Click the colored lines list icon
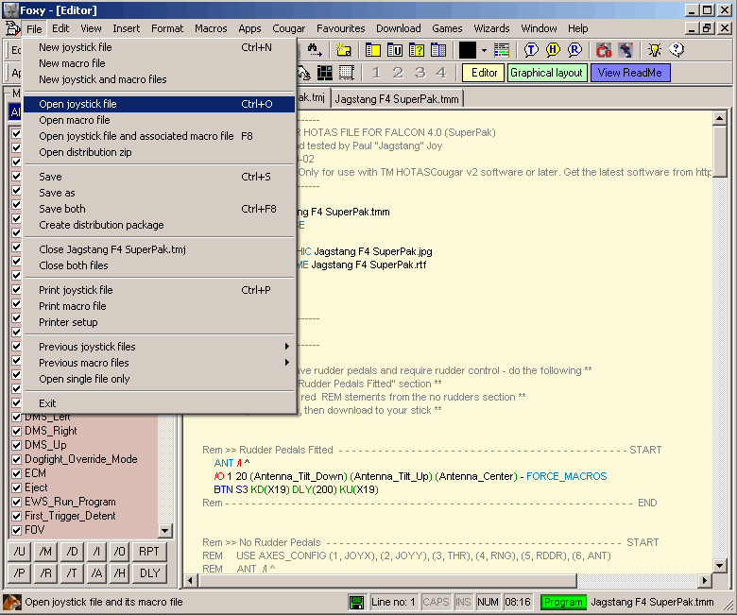737x615 pixels. pyautogui.click(x=502, y=50)
